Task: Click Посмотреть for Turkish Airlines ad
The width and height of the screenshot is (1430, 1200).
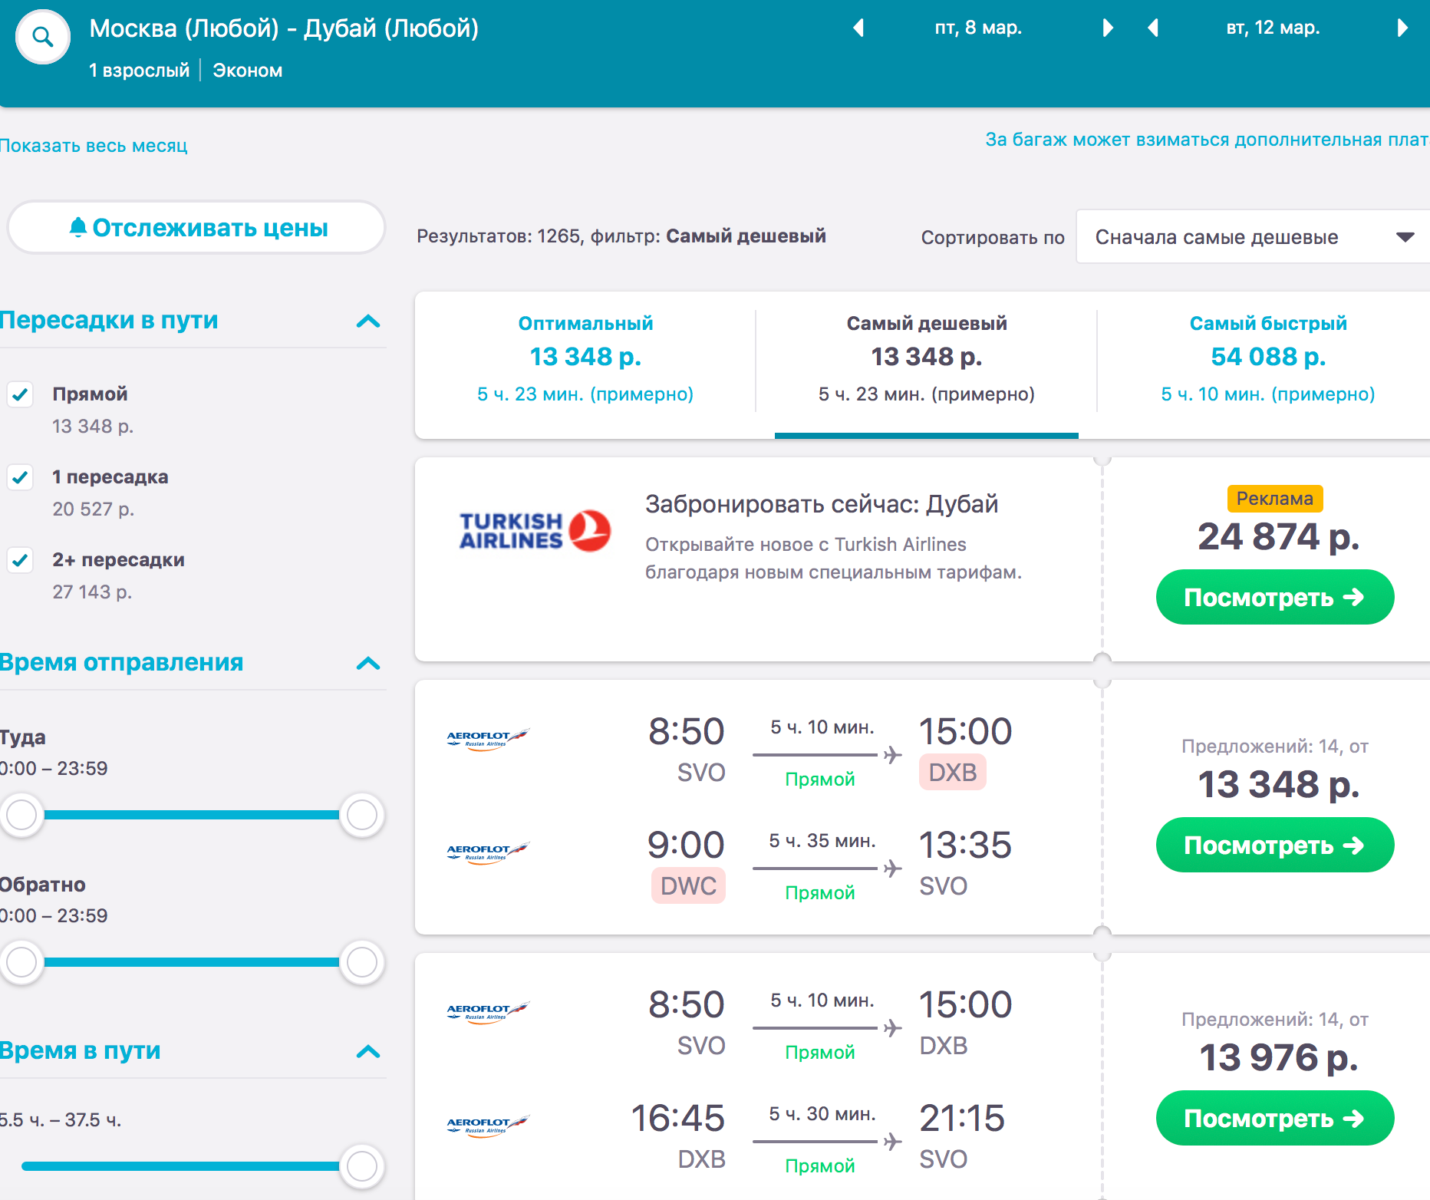Action: coord(1274,597)
